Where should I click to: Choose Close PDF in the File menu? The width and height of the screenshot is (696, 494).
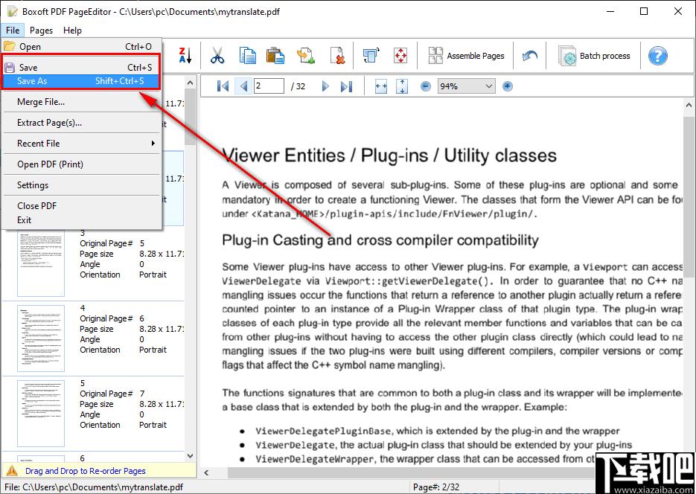point(81,206)
